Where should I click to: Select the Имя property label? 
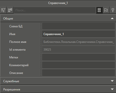(x=12, y=34)
